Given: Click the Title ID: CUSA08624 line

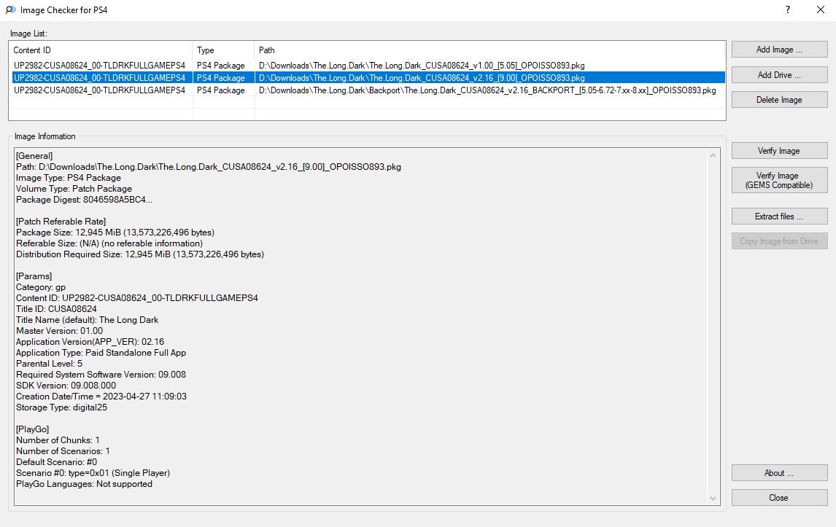Looking at the screenshot, I should click(56, 309).
